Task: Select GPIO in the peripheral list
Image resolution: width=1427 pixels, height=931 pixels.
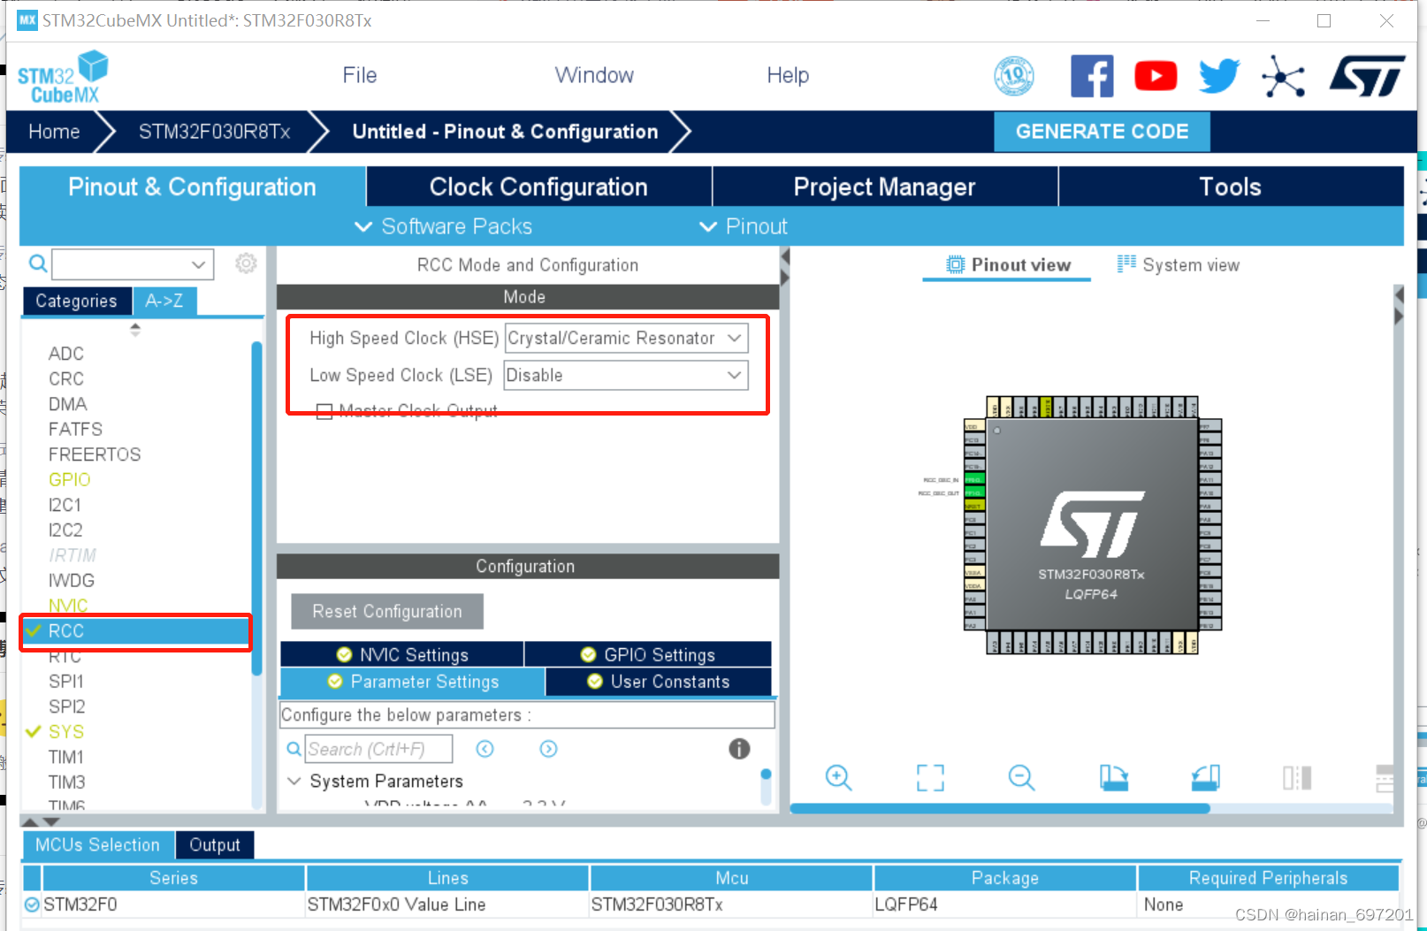Action: point(70,479)
